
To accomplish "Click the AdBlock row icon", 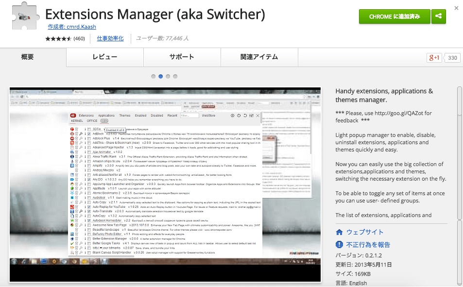I will 72,134.
